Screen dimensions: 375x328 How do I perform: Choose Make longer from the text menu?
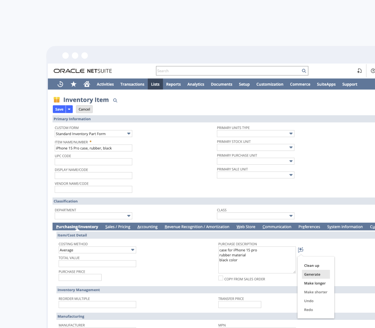click(x=316, y=283)
